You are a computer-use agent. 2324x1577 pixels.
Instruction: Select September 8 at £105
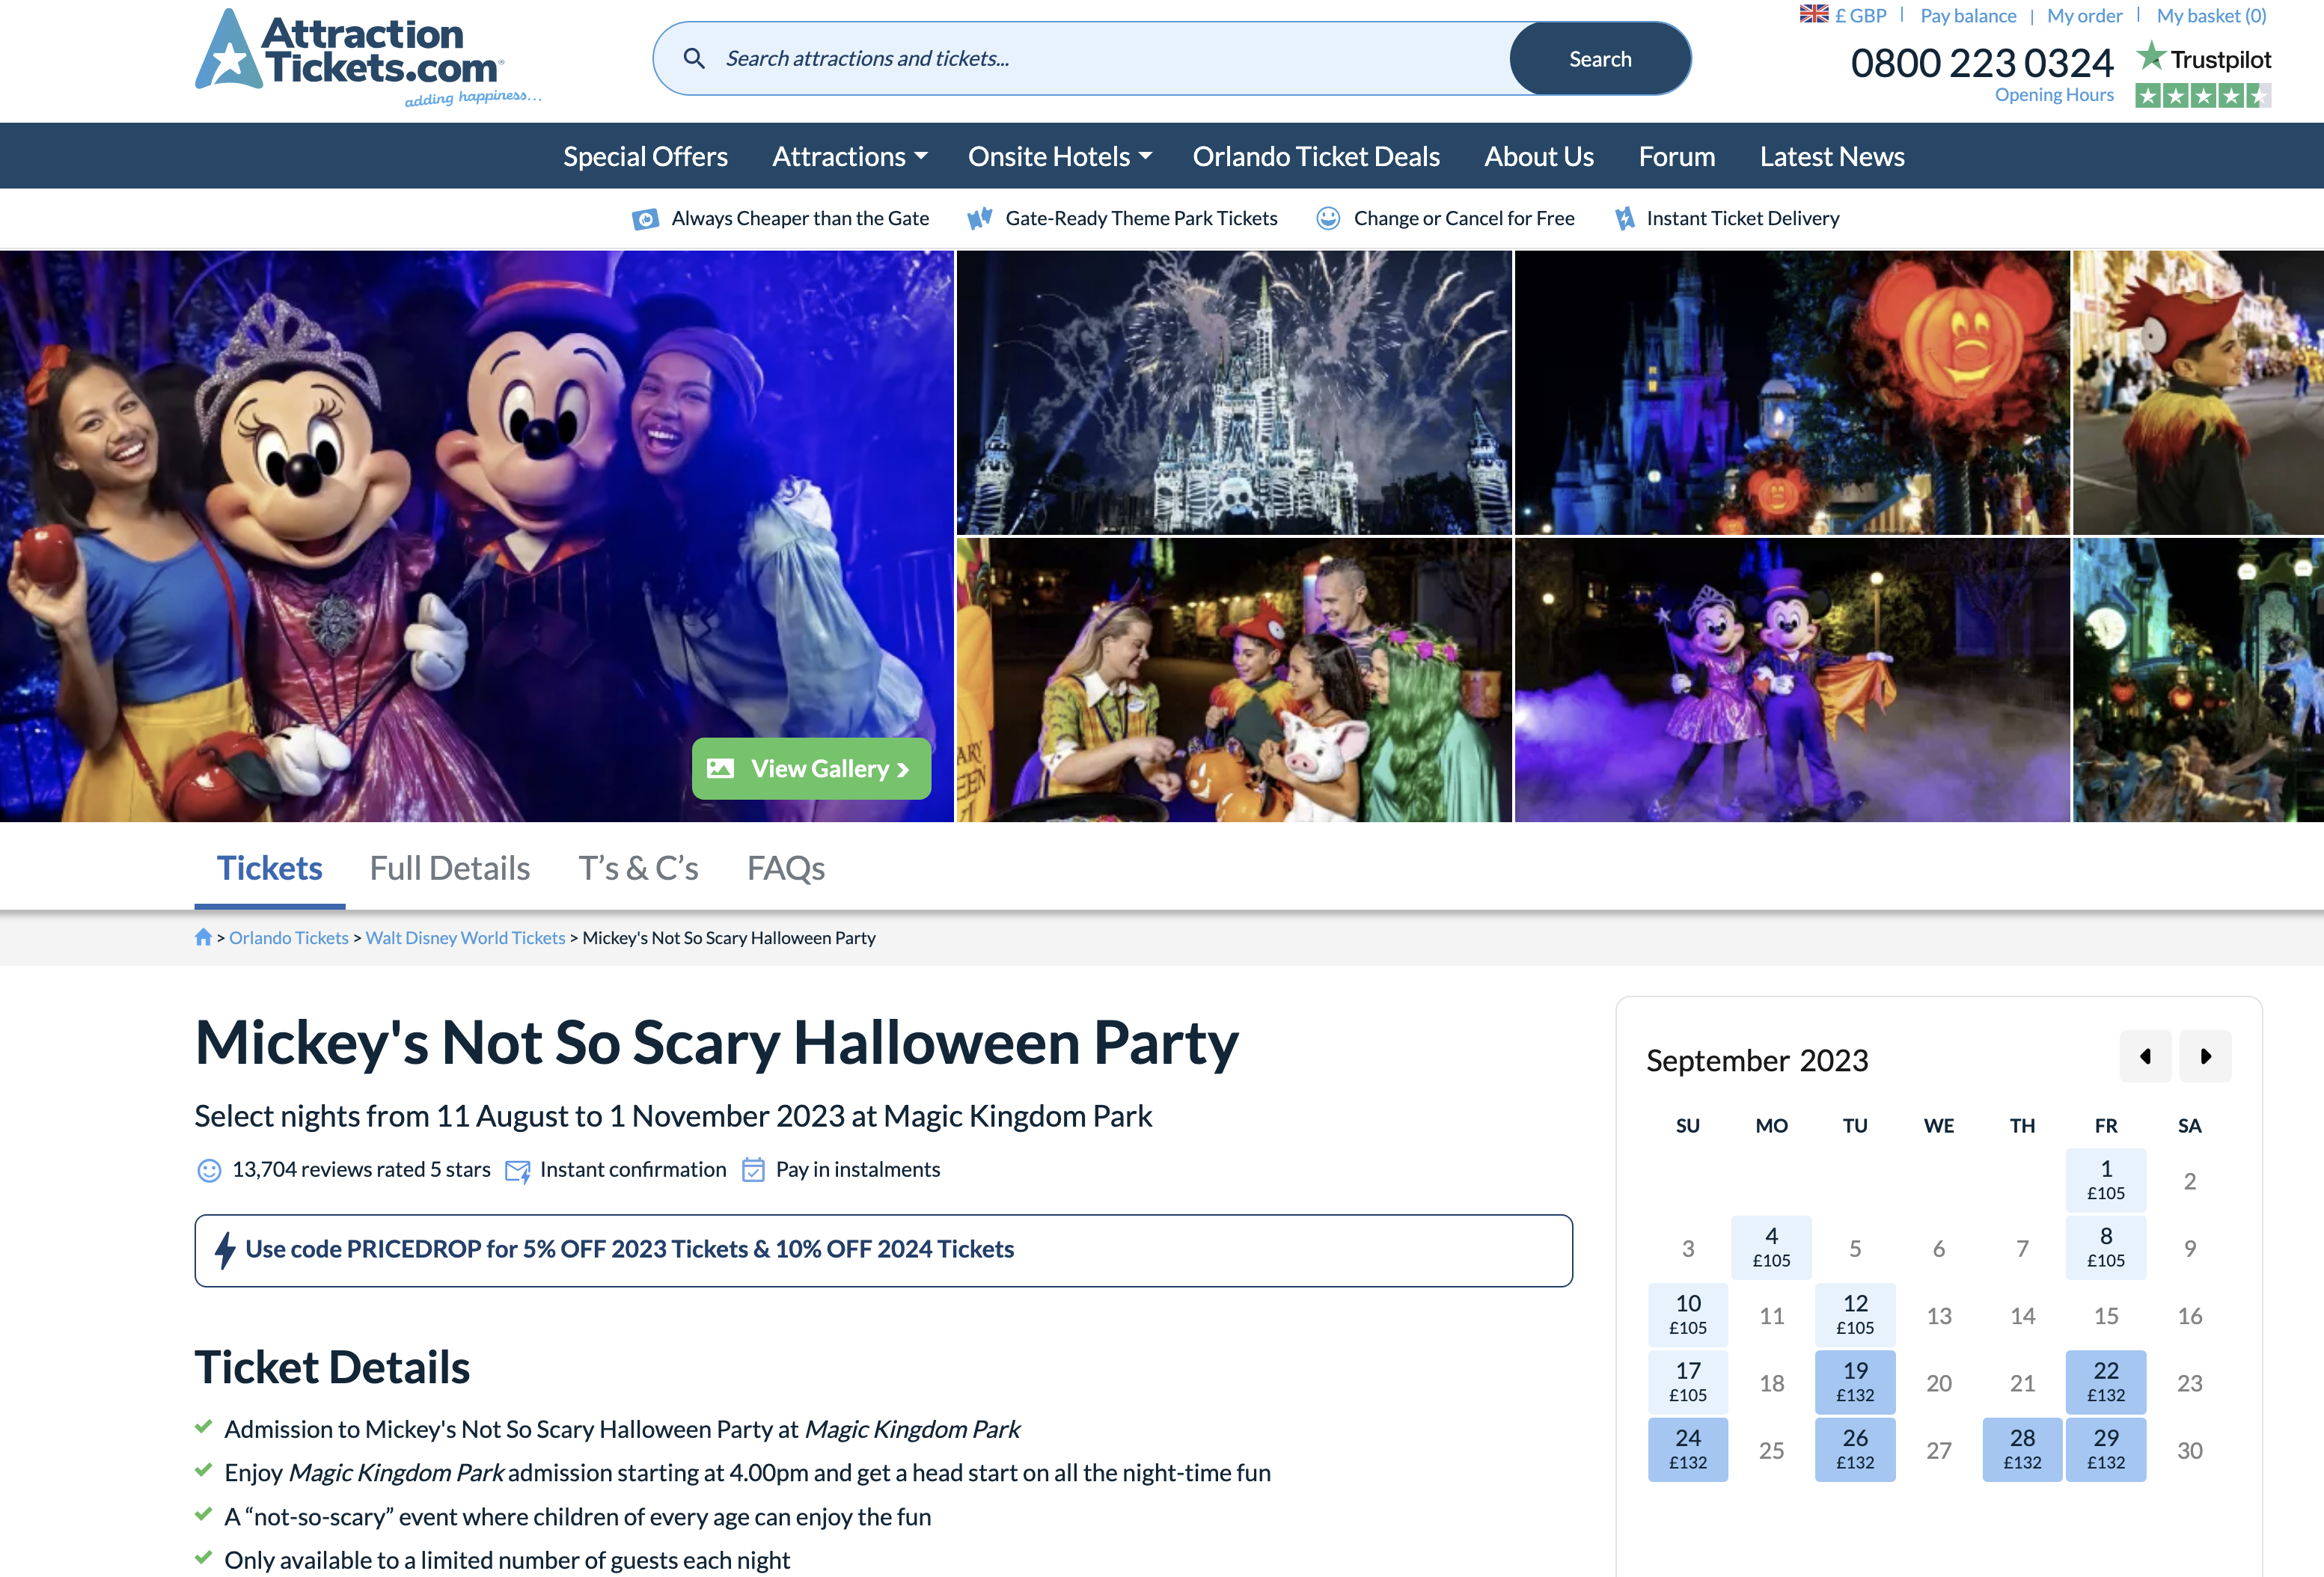(2106, 1247)
